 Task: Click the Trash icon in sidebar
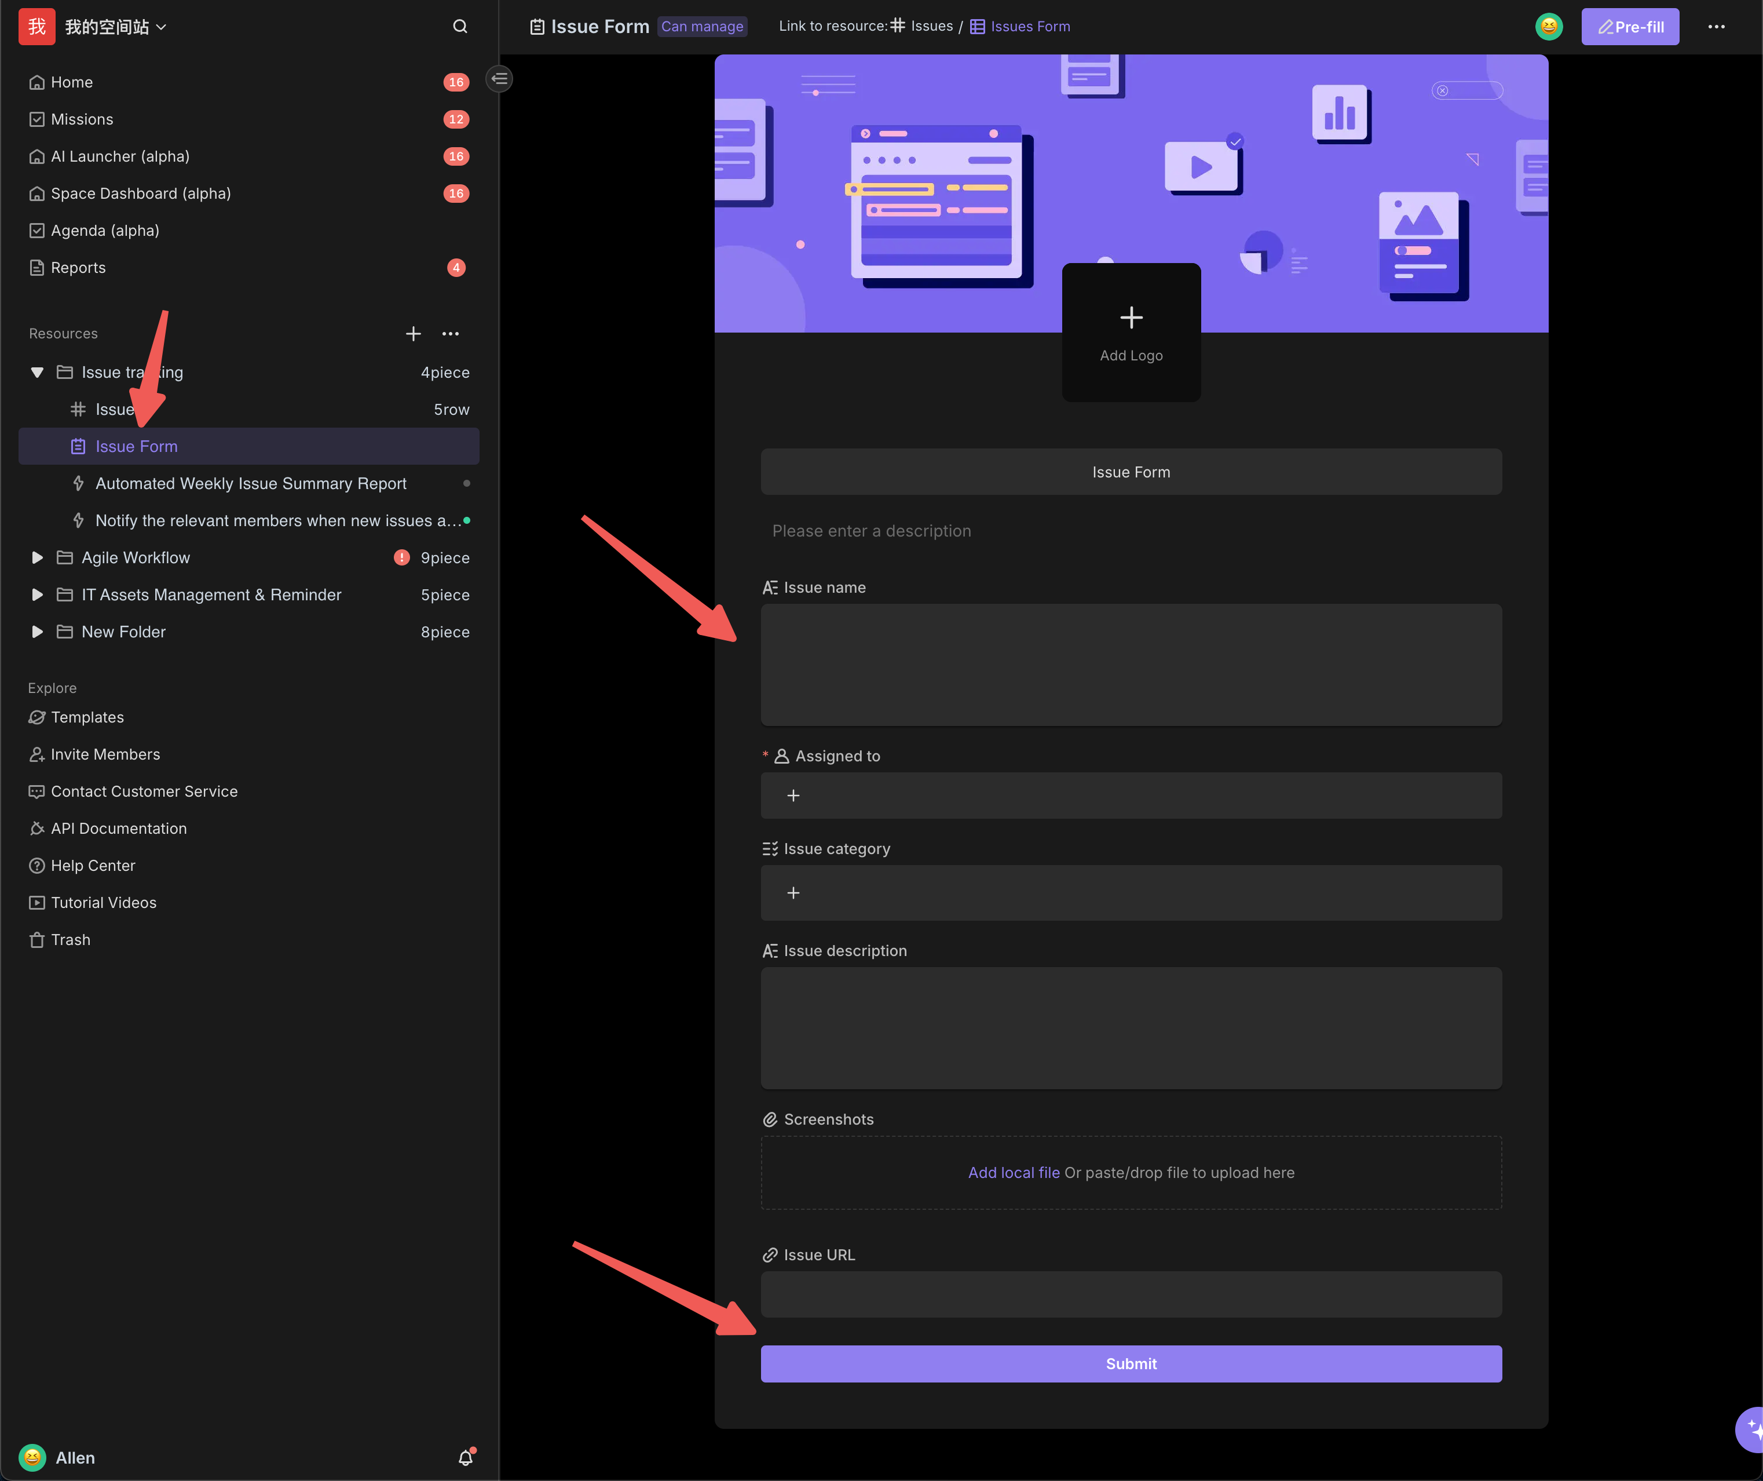click(36, 939)
